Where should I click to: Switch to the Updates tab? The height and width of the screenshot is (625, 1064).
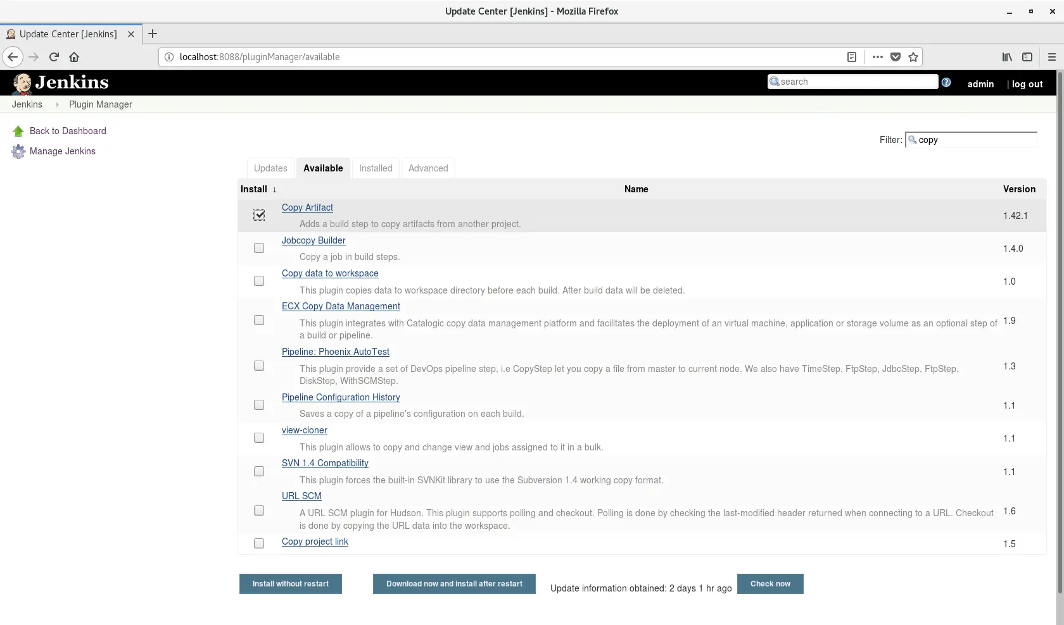point(270,168)
